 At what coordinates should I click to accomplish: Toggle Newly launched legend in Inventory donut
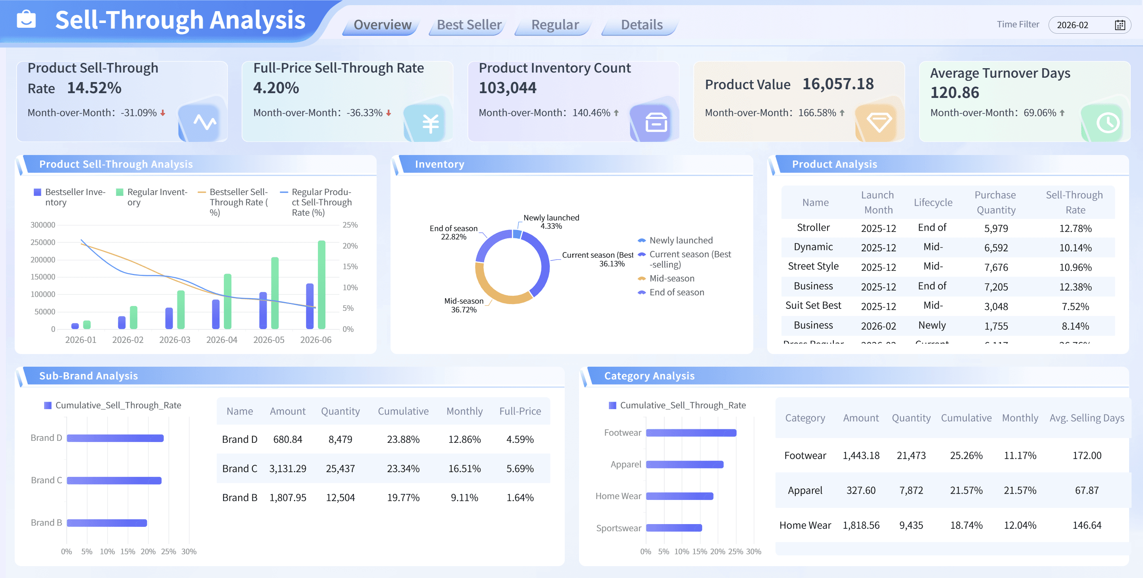tap(675, 240)
